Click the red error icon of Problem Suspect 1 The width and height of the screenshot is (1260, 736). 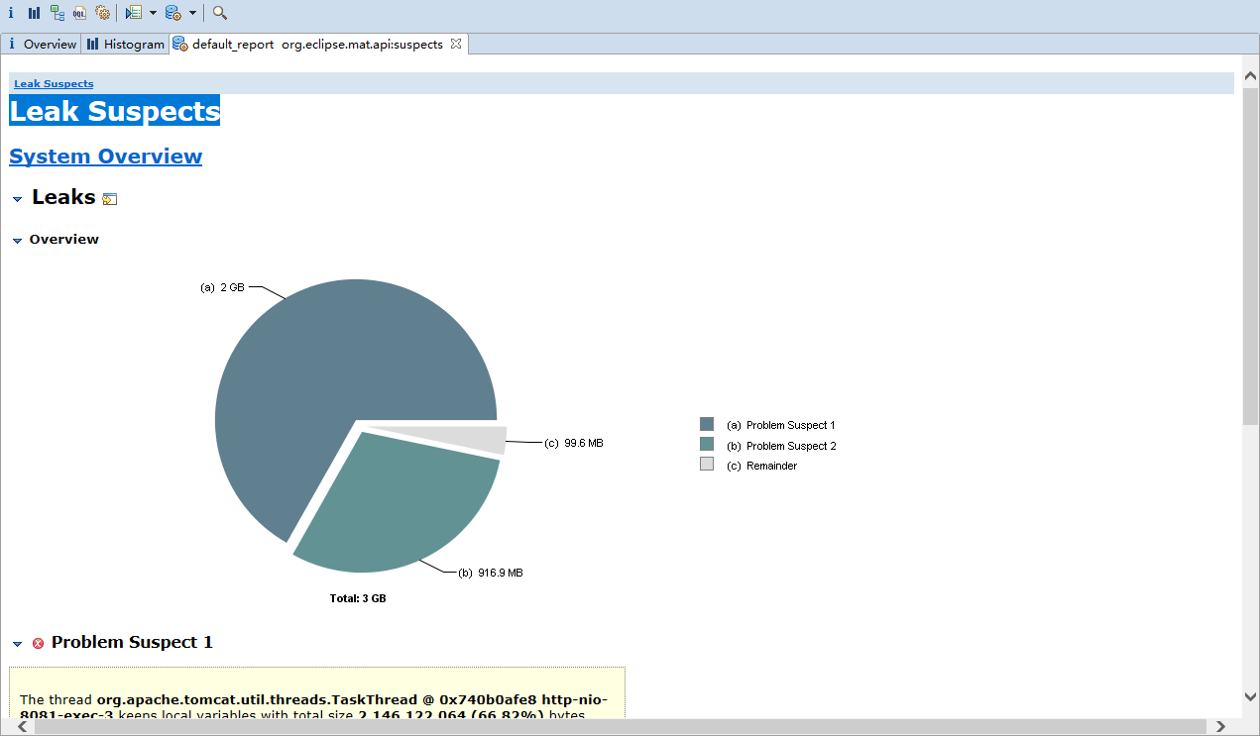click(x=39, y=643)
